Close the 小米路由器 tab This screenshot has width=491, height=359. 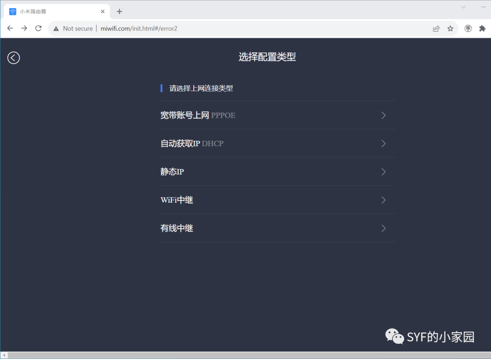coord(103,11)
